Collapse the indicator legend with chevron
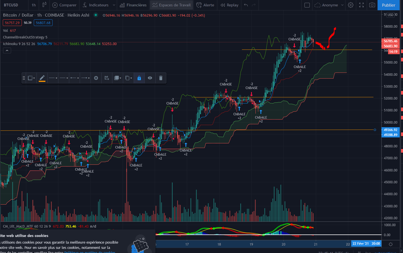Screen dimensions: 403x253 click(x=7, y=50)
